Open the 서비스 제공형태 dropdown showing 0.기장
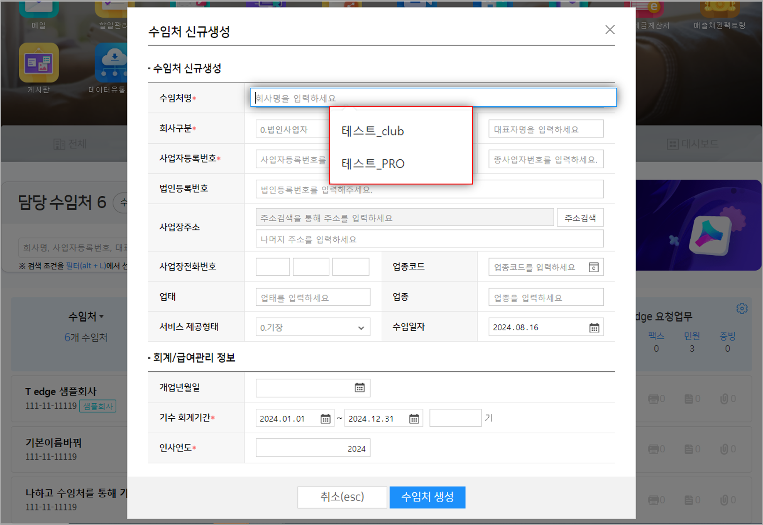 [x=312, y=327]
